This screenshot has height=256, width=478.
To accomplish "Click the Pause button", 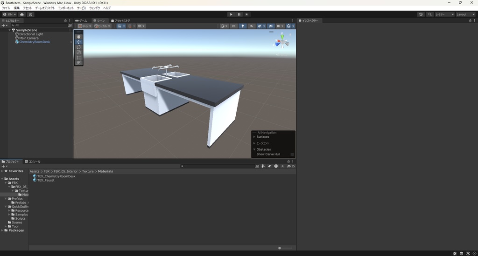I will point(239,14).
